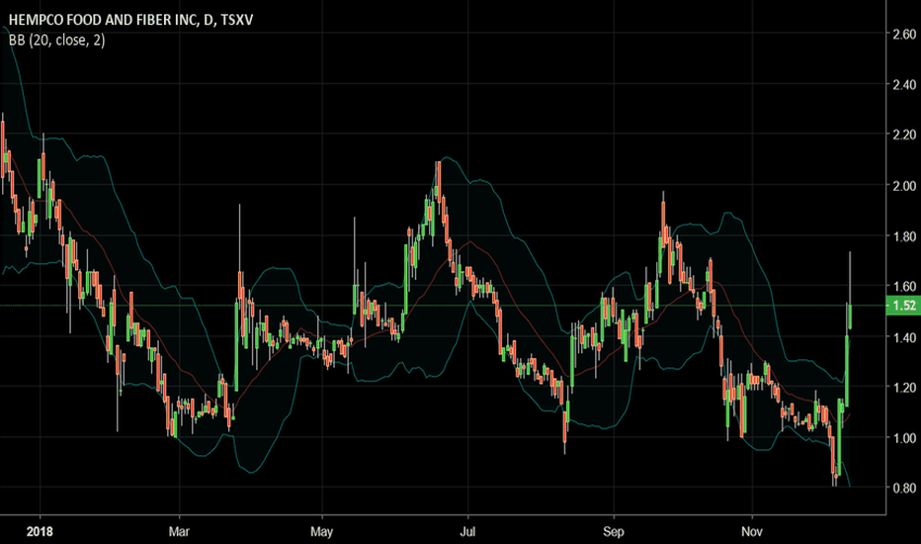Click the 2.40 price axis label
The height and width of the screenshot is (544, 921).
pos(904,85)
